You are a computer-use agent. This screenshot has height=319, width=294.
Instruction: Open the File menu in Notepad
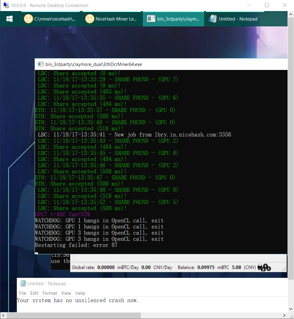(22, 293)
